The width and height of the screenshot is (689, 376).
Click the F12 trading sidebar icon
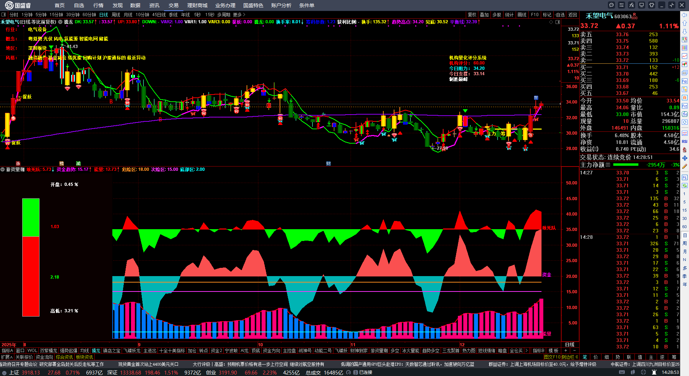685,106
